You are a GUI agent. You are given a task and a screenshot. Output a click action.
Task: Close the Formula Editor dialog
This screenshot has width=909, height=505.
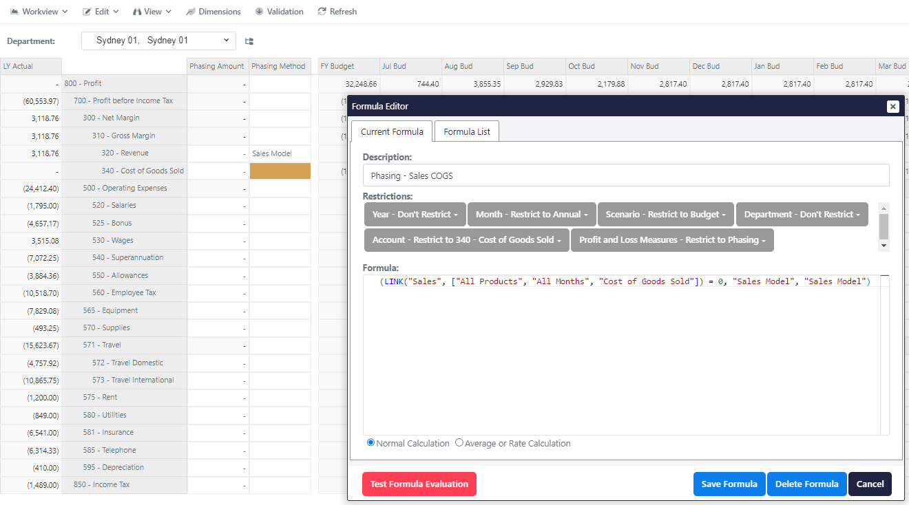click(x=892, y=107)
